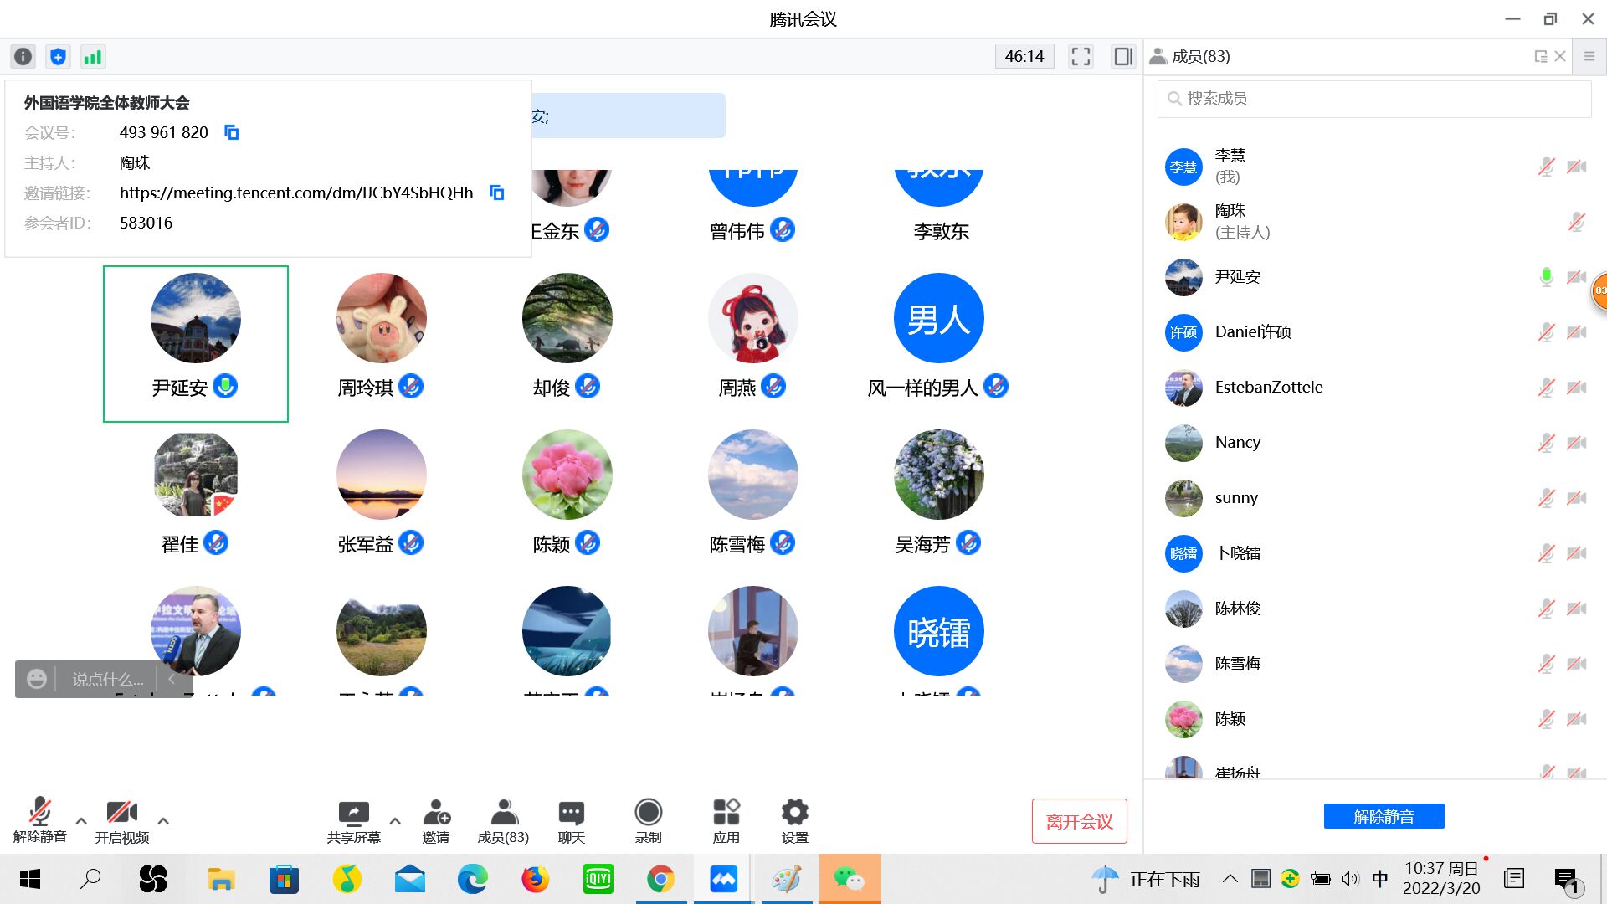This screenshot has height=904, width=1607.
Task: Open Share Screen (共享屏幕)
Action: (x=353, y=821)
